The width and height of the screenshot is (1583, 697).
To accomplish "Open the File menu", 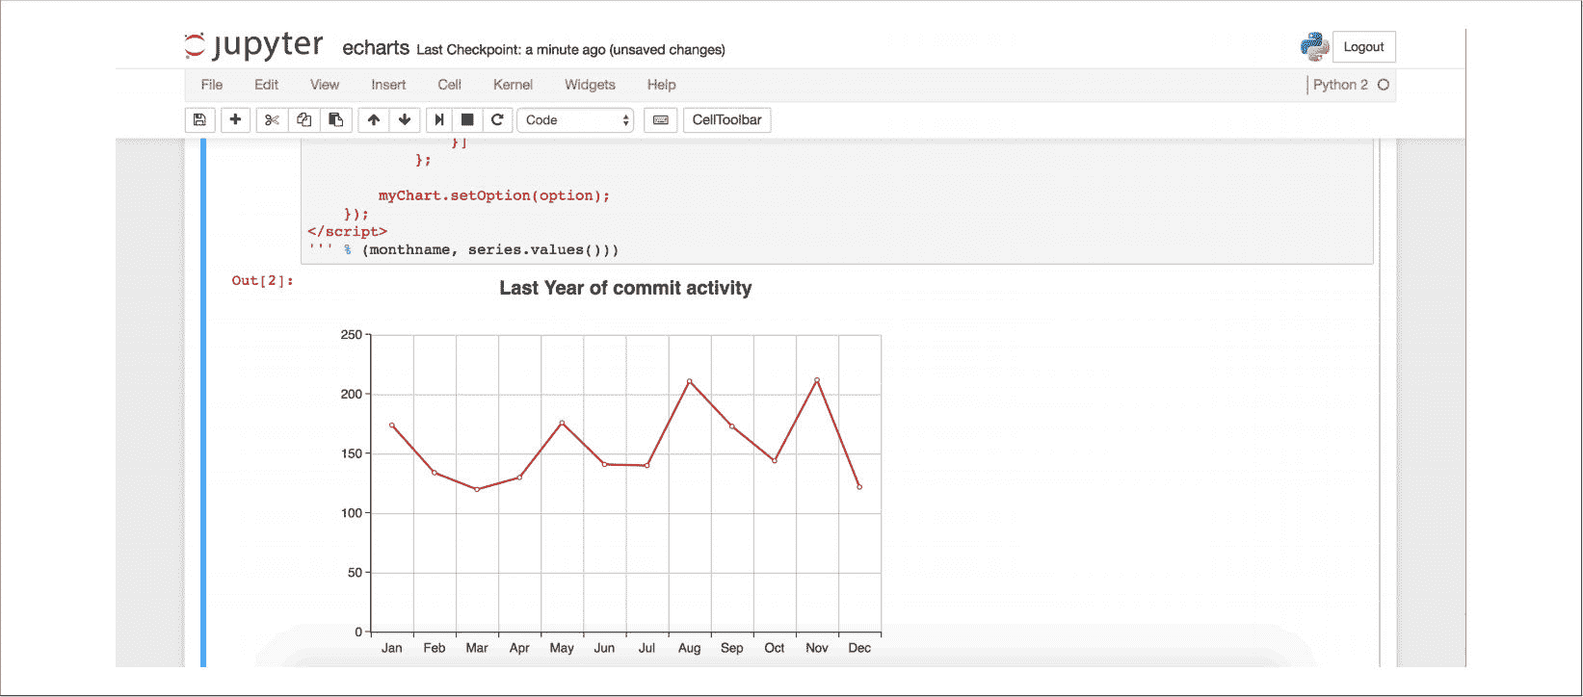I will (x=212, y=85).
